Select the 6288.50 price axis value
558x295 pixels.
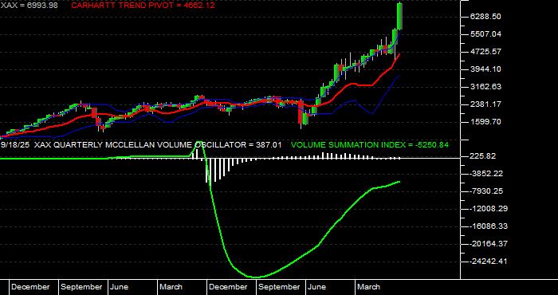pyautogui.click(x=485, y=17)
